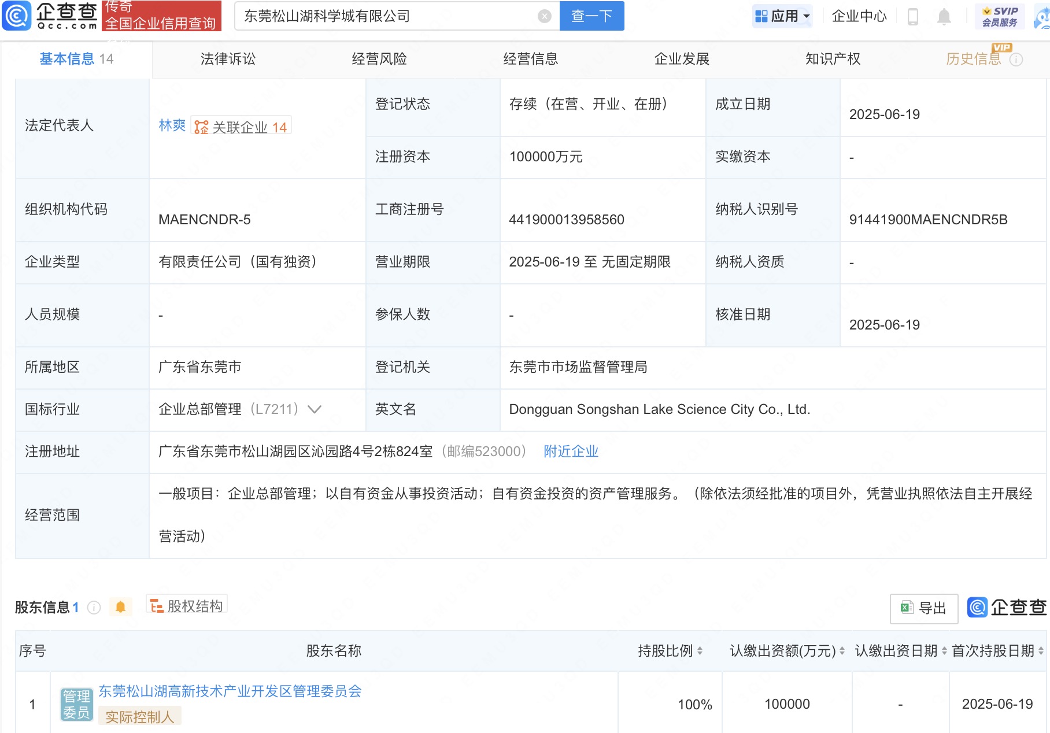Switch to 经营风险 tab

[379, 59]
